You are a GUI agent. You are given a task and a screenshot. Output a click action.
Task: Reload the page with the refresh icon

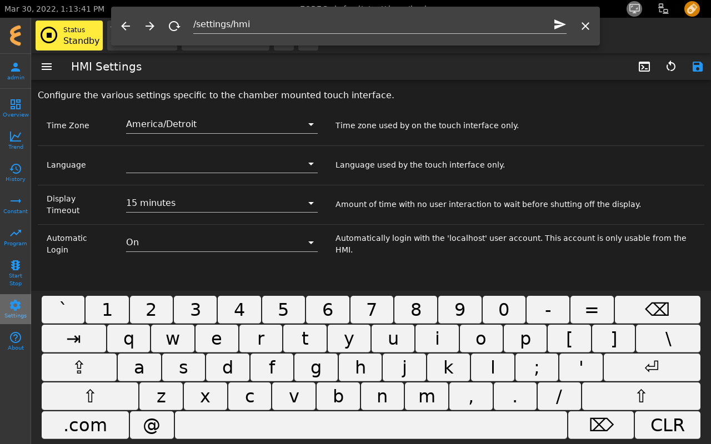click(174, 26)
